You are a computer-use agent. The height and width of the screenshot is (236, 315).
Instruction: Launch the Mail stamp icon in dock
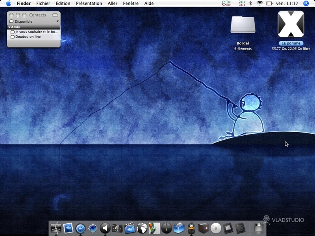pyautogui.click(x=68, y=228)
